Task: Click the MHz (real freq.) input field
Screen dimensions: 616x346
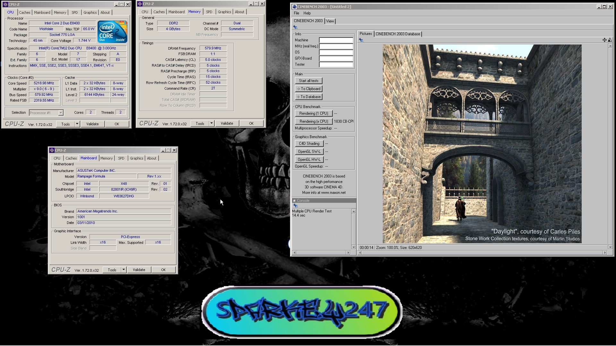Action: pos(336,46)
